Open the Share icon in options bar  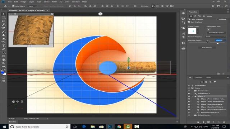point(227,6)
